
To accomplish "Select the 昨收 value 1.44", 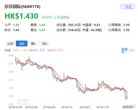I will click(x=16, y=30).
